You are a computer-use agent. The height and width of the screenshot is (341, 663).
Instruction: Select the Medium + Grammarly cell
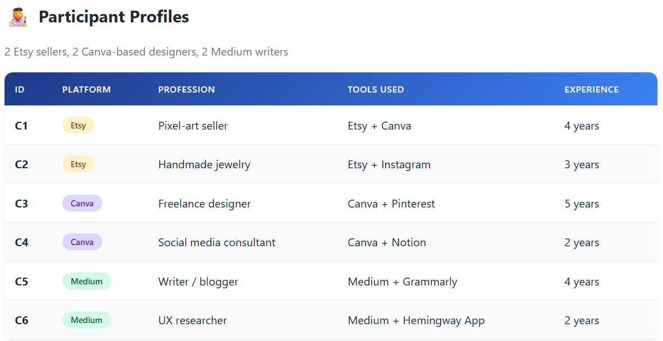tap(403, 282)
